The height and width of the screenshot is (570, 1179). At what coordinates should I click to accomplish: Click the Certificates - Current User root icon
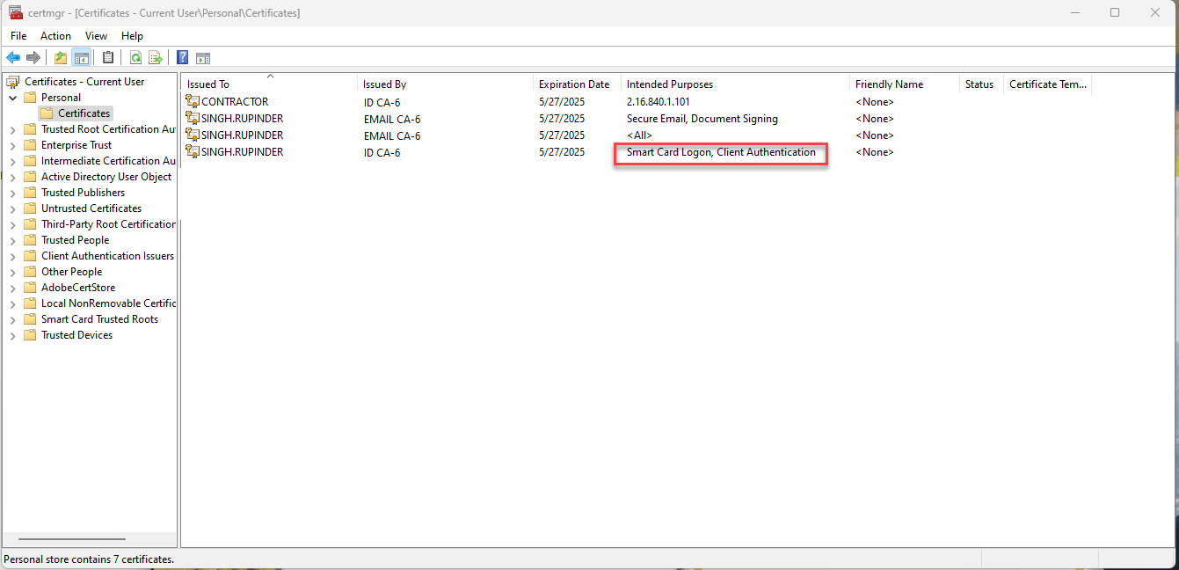tap(13, 82)
